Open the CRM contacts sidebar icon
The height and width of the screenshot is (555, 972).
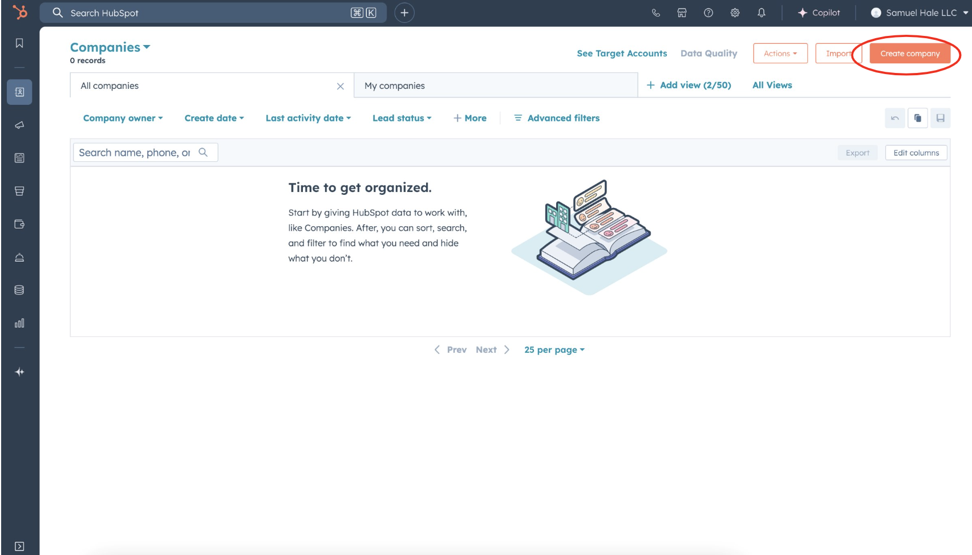point(19,92)
